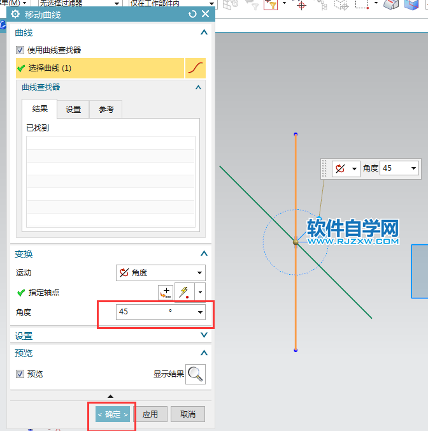This screenshot has height=431, width=428.
Task: Collapse the 曲线 section
Action: pyautogui.click(x=204, y=33)
